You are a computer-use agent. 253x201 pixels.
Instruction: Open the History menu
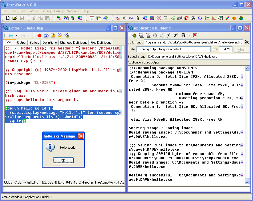coord(59,11)
